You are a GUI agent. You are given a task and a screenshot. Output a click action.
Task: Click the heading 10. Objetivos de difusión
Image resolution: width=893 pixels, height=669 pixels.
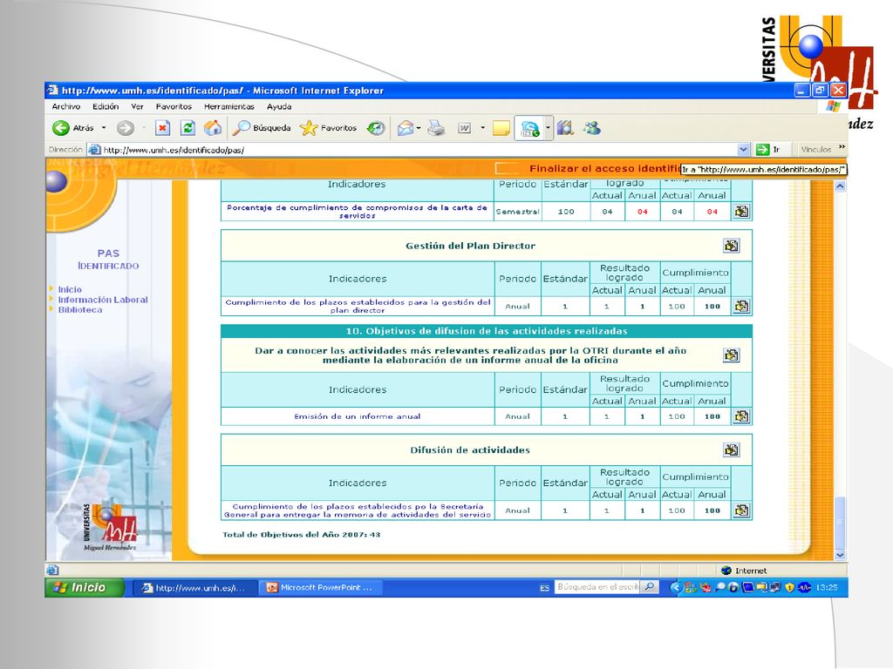(x=487, y=331)
